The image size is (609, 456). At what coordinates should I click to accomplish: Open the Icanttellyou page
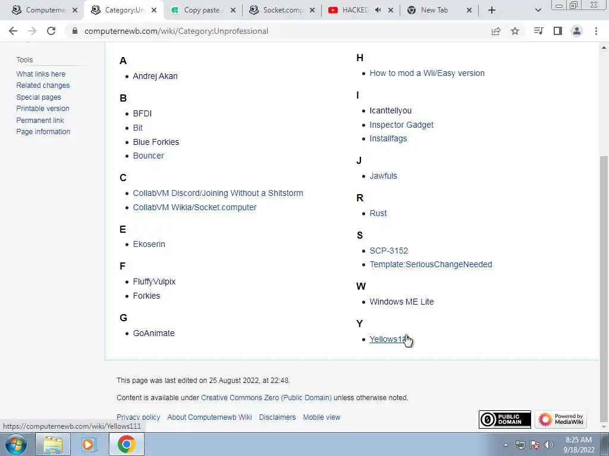tap(390, 110)
